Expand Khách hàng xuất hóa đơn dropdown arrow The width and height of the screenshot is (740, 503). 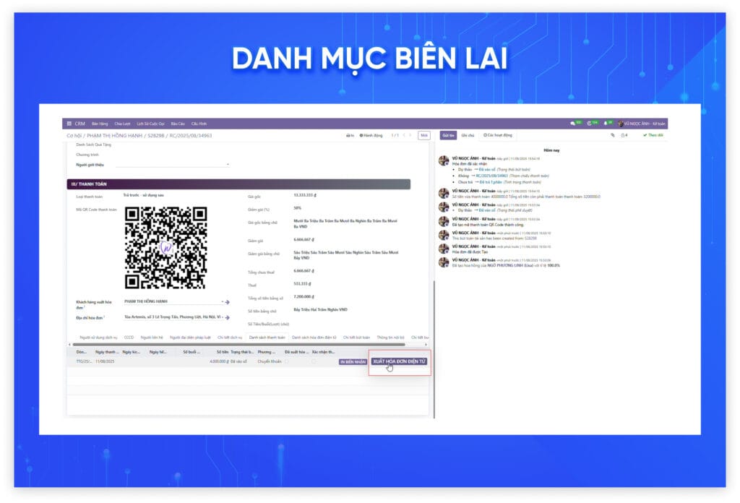tap(223, 301)
